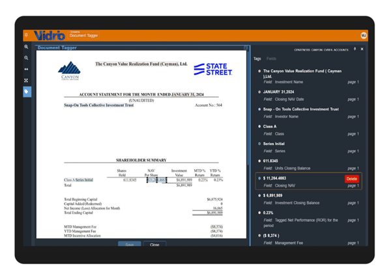Select the Snap - On Tools tag entry
391x279 pixels.
pyautogui.click(x=309, y=113)
